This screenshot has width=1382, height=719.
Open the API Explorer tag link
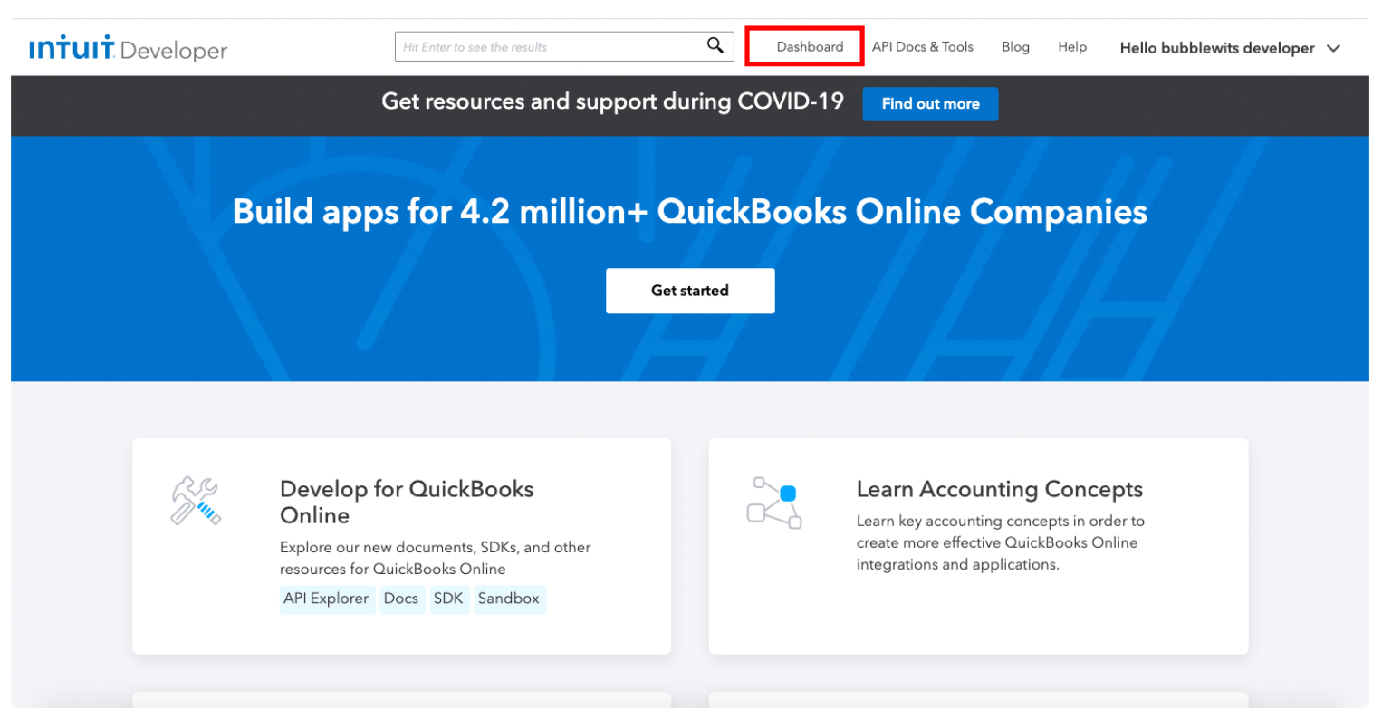point(326,599)
